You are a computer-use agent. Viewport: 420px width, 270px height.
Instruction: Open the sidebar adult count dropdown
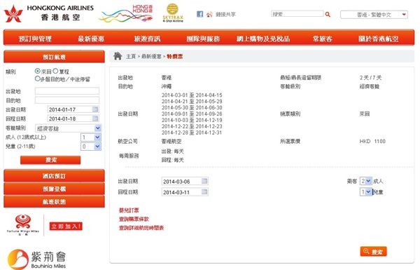tap(91, 137)
